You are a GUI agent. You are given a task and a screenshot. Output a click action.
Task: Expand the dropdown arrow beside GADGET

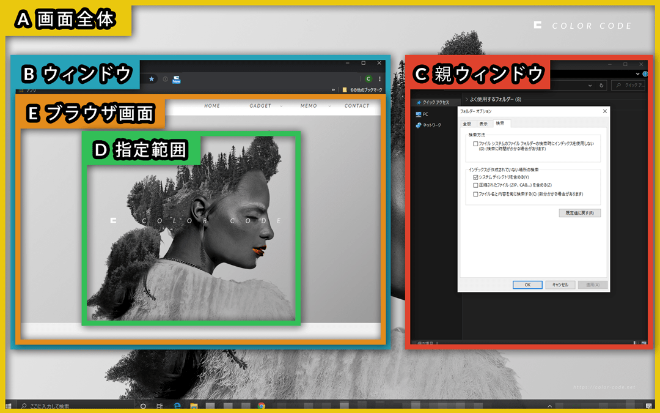coord(281,106)
